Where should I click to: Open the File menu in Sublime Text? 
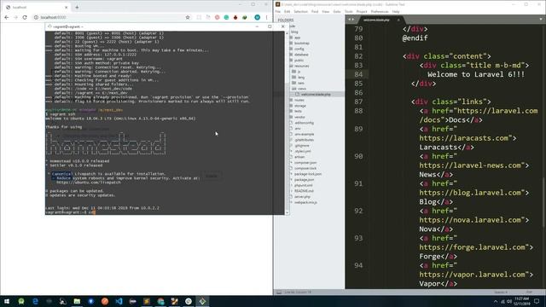point(278,11)
